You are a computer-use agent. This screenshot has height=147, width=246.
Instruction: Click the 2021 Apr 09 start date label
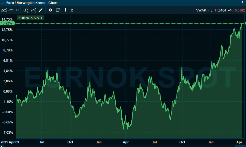click(x=10, y=142)
